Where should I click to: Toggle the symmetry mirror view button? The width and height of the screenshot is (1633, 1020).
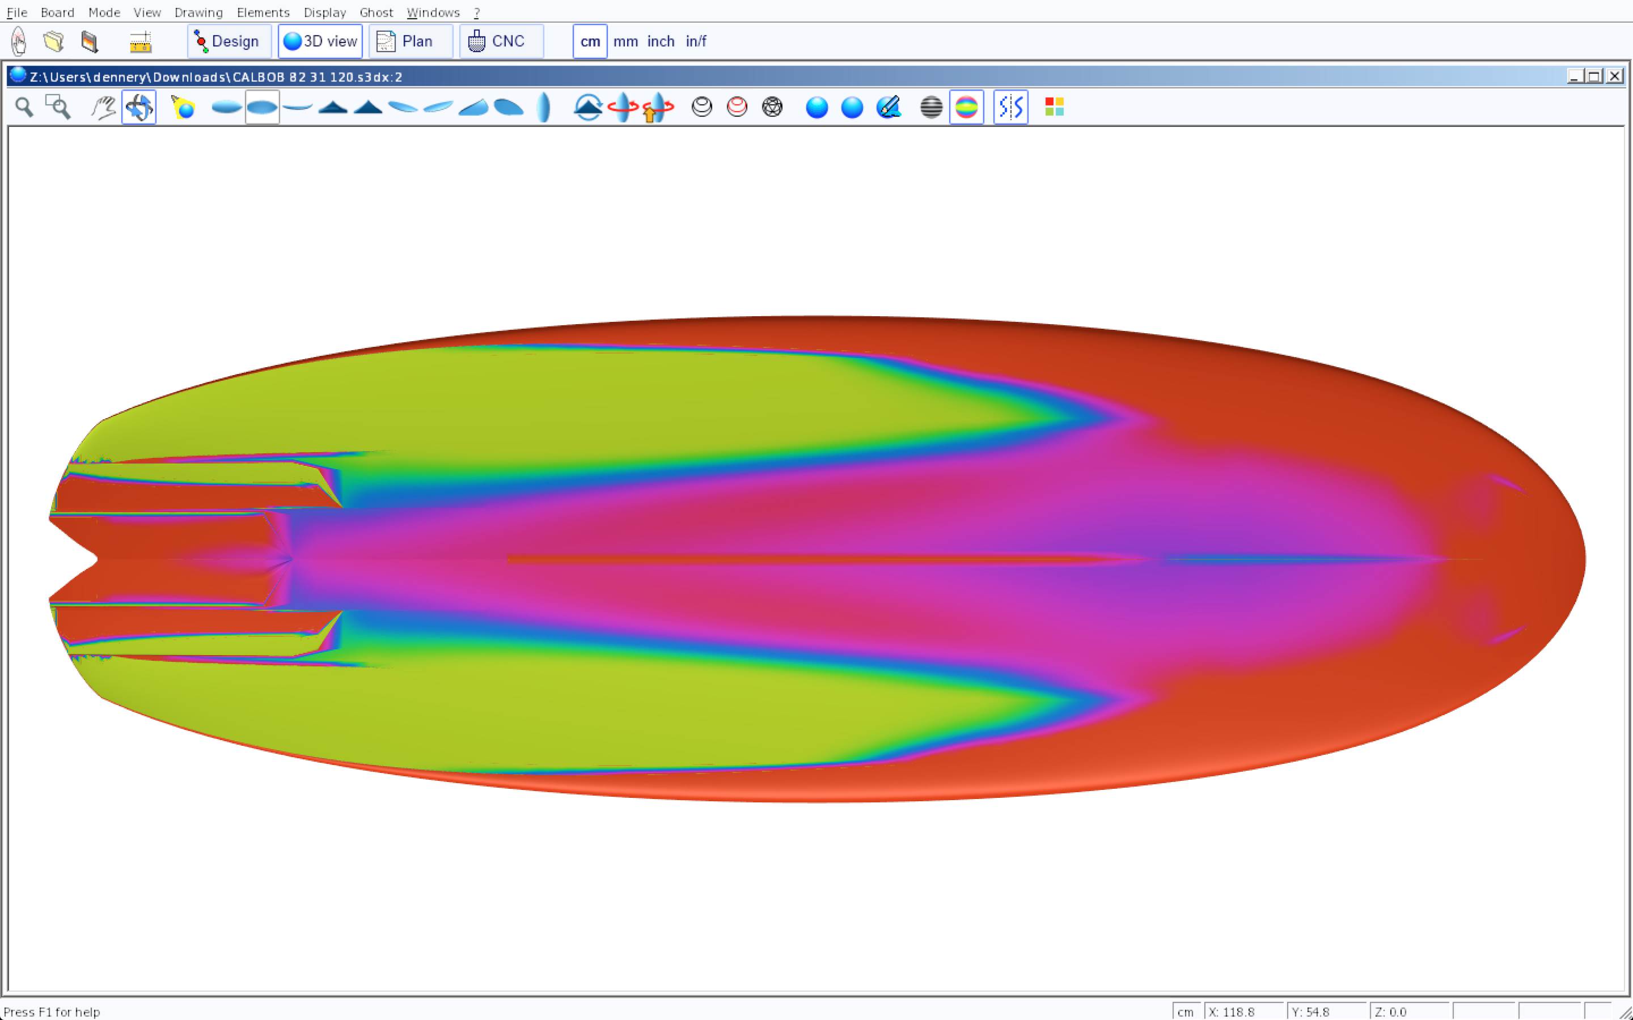click(x=1010, y=107)
